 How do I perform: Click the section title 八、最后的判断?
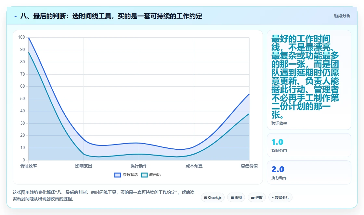pyautogui.click(x=111, y=16)
